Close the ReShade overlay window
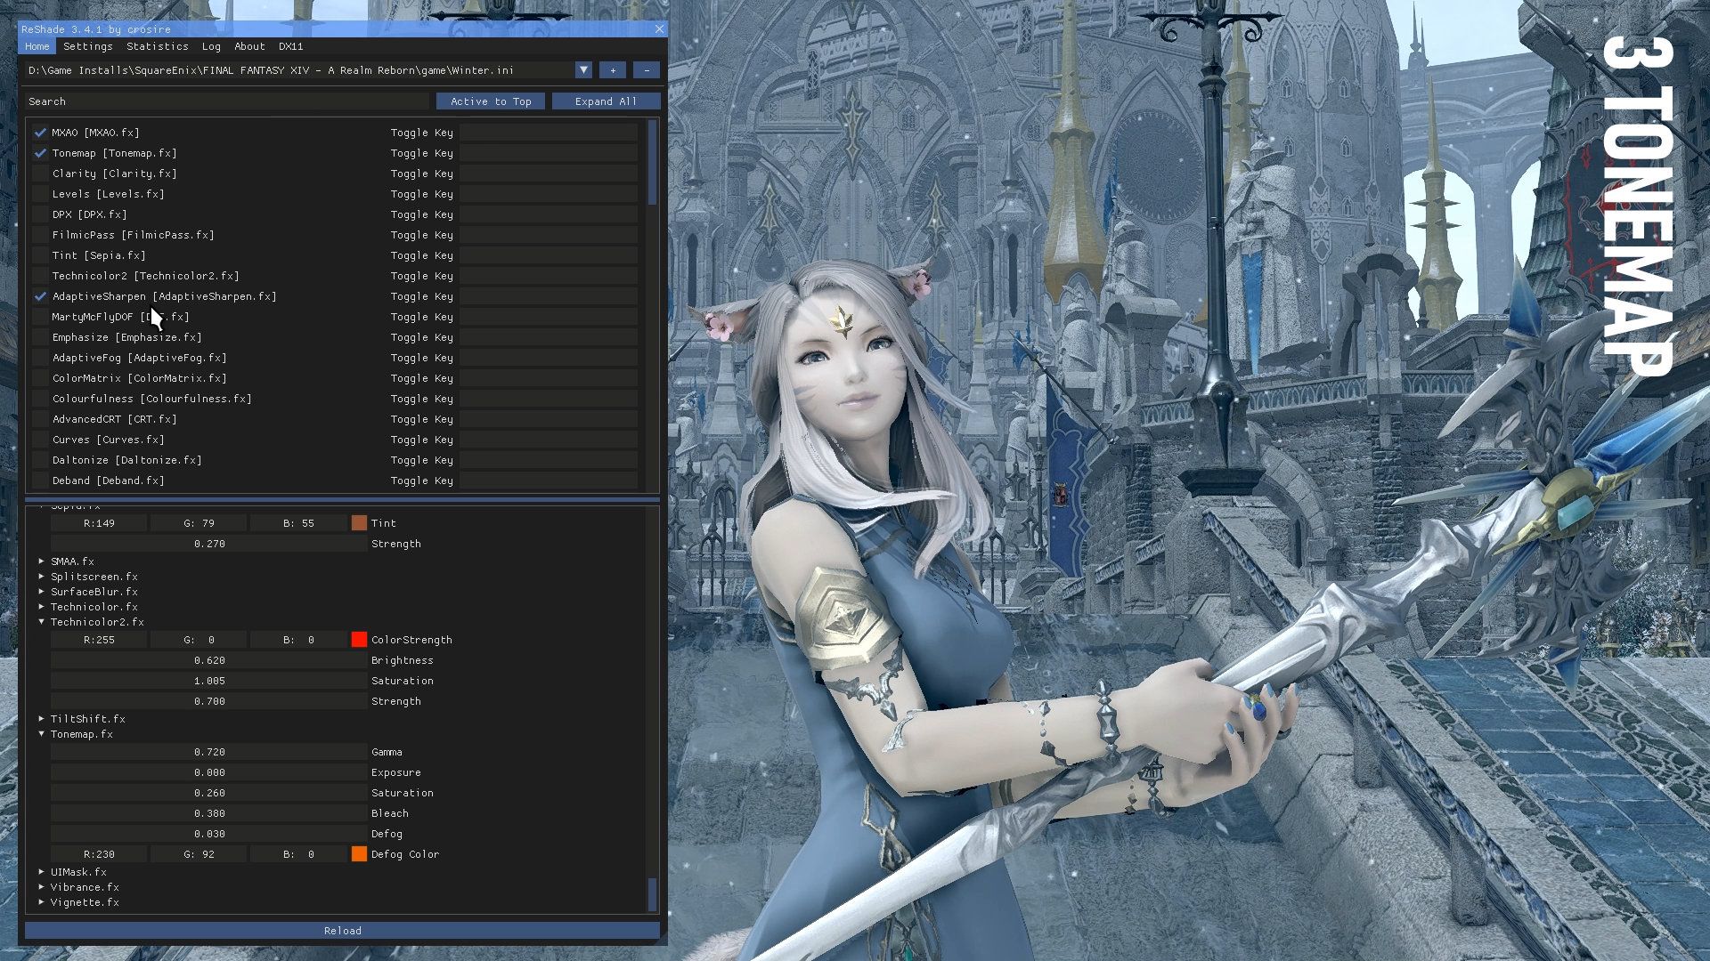Image resolution: width=1710 pixels, height=961 pixels. click(x=659, y=29)
